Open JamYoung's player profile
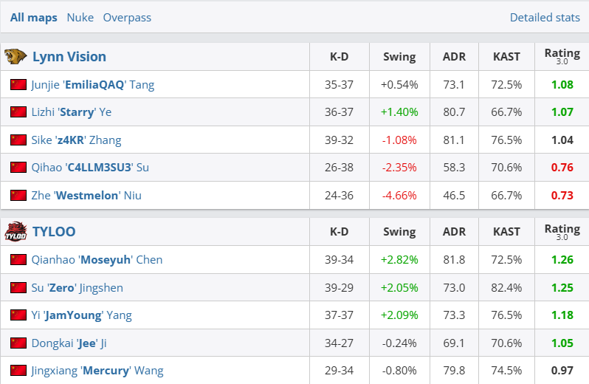The height and width of the screenshot is (384, 589). pyautogui.click(x=81, y=315)
